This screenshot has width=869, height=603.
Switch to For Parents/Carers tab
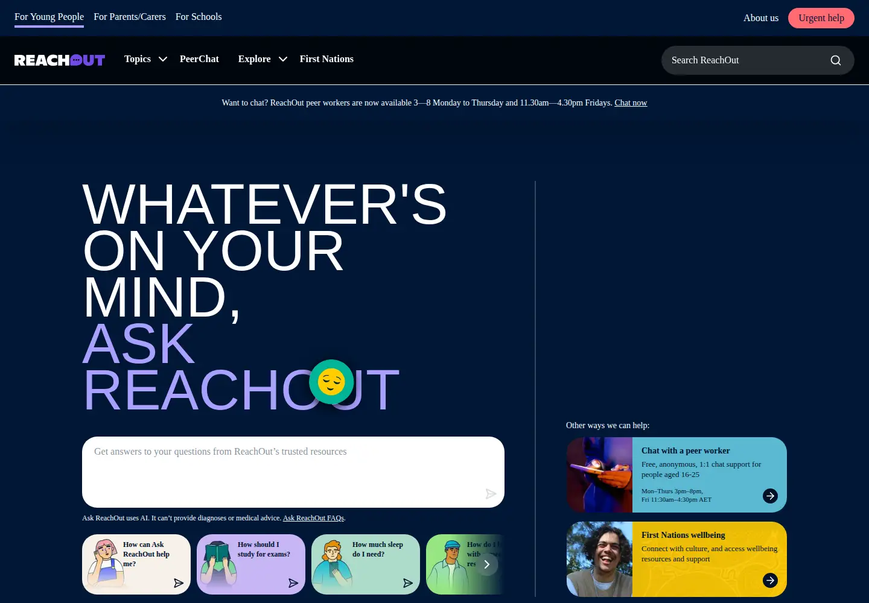130,17
